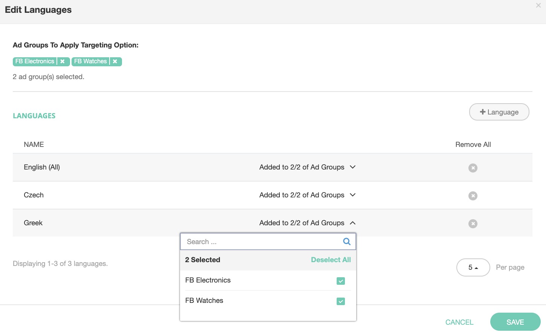This screenshot has width=546, height=336.
Task: Select FB Electronics in the dropdown list
Action: [x=208, y=280]
